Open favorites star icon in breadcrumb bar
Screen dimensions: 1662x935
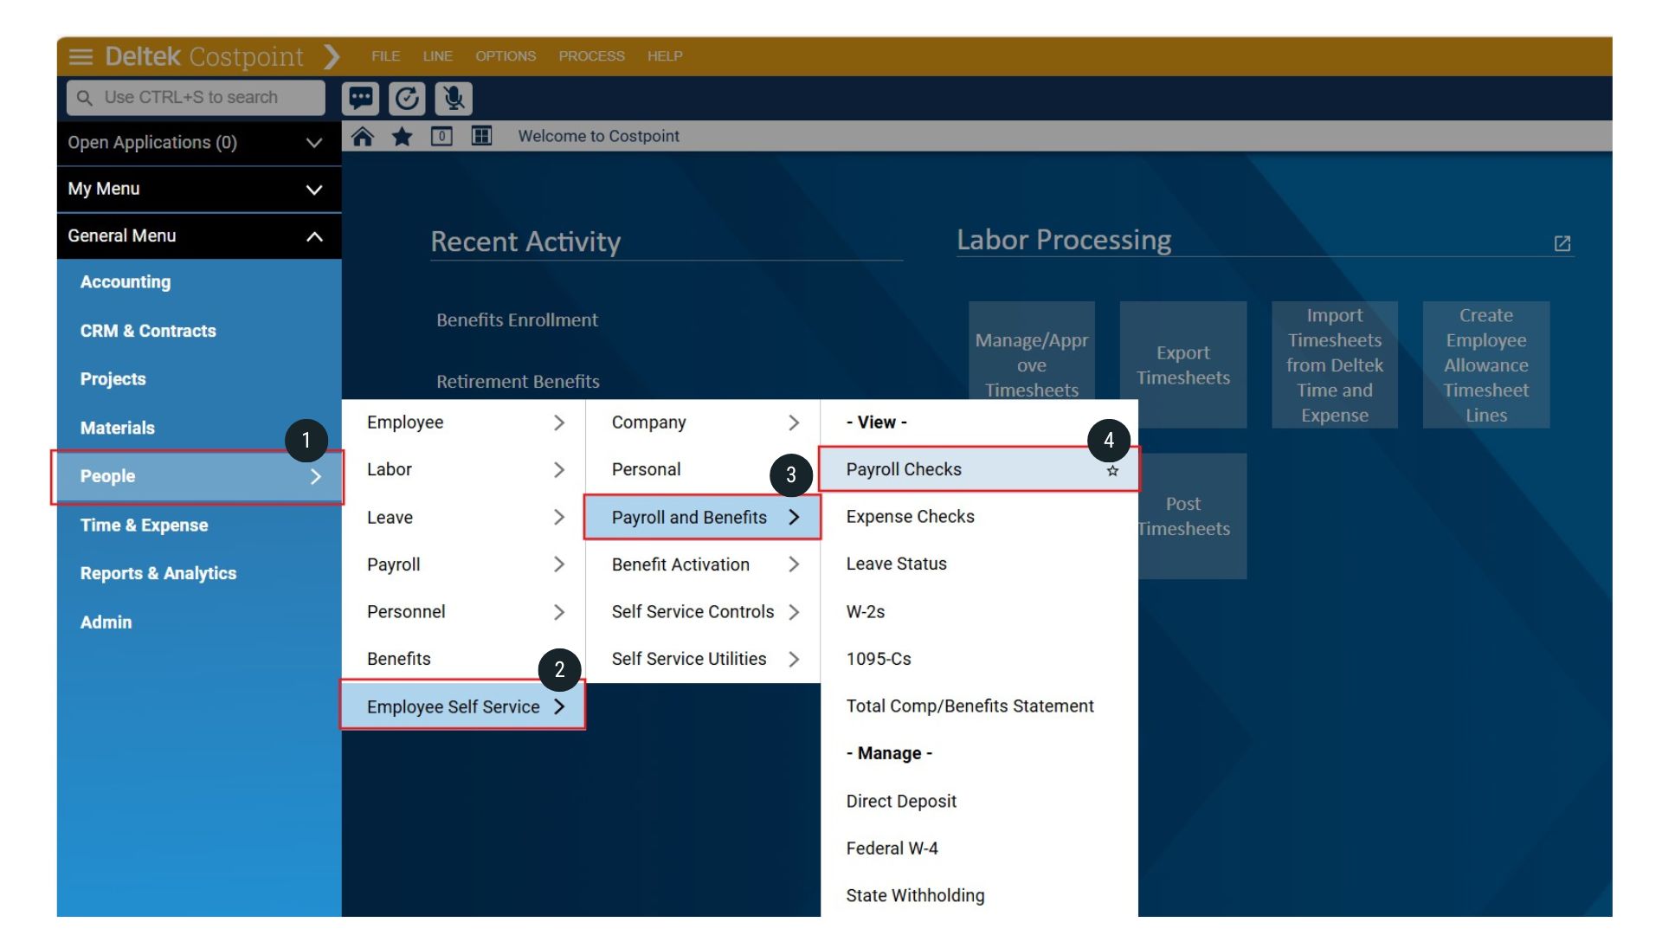tap(402, 136)
